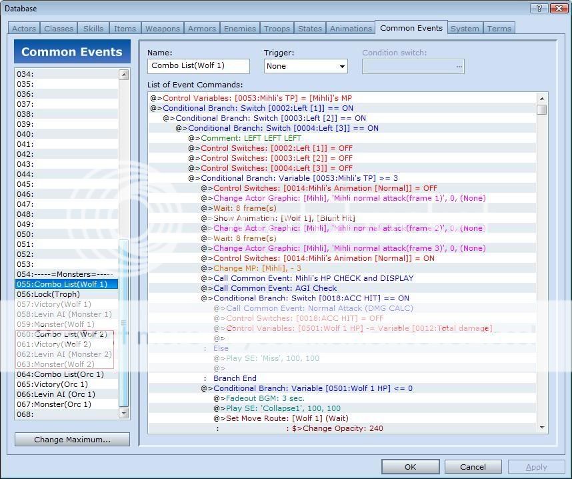Image resolution: width=572 pixels, height=479 pixels.
Task: Click the Condition switch ellipsis button
Action: [459, 66]
